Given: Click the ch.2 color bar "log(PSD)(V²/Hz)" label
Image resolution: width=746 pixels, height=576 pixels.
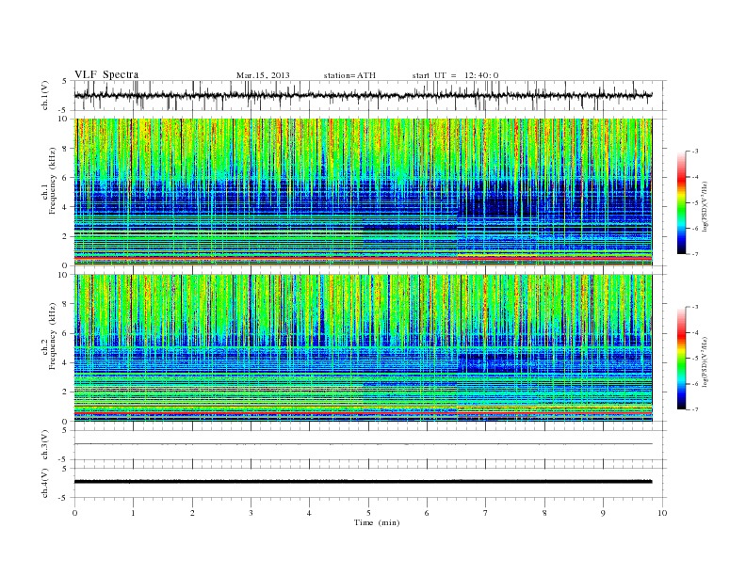Looking at the screenshot, I should [x=705, y=361].
